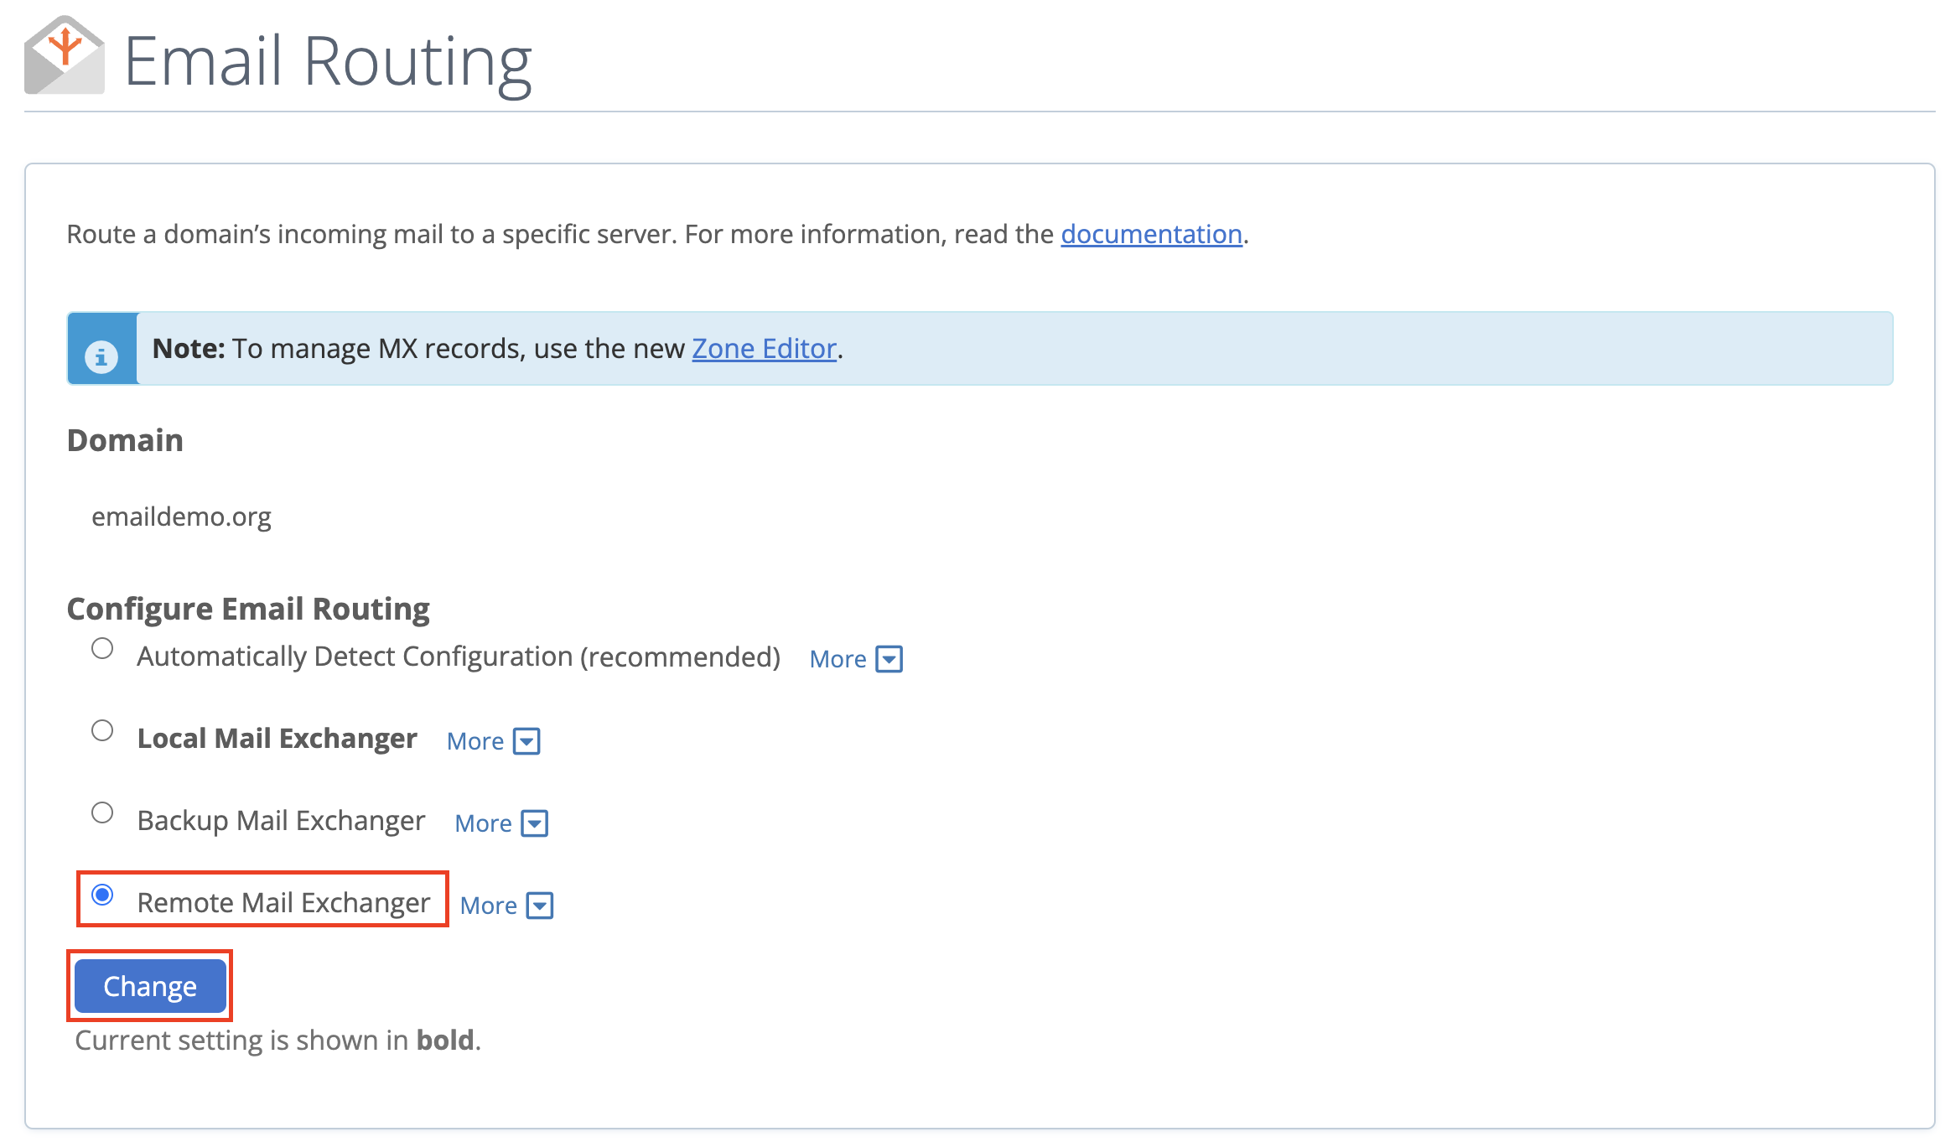Click the Configure Email Routing heading
Screen dimensions: 1950x1142
pos(248,609)
